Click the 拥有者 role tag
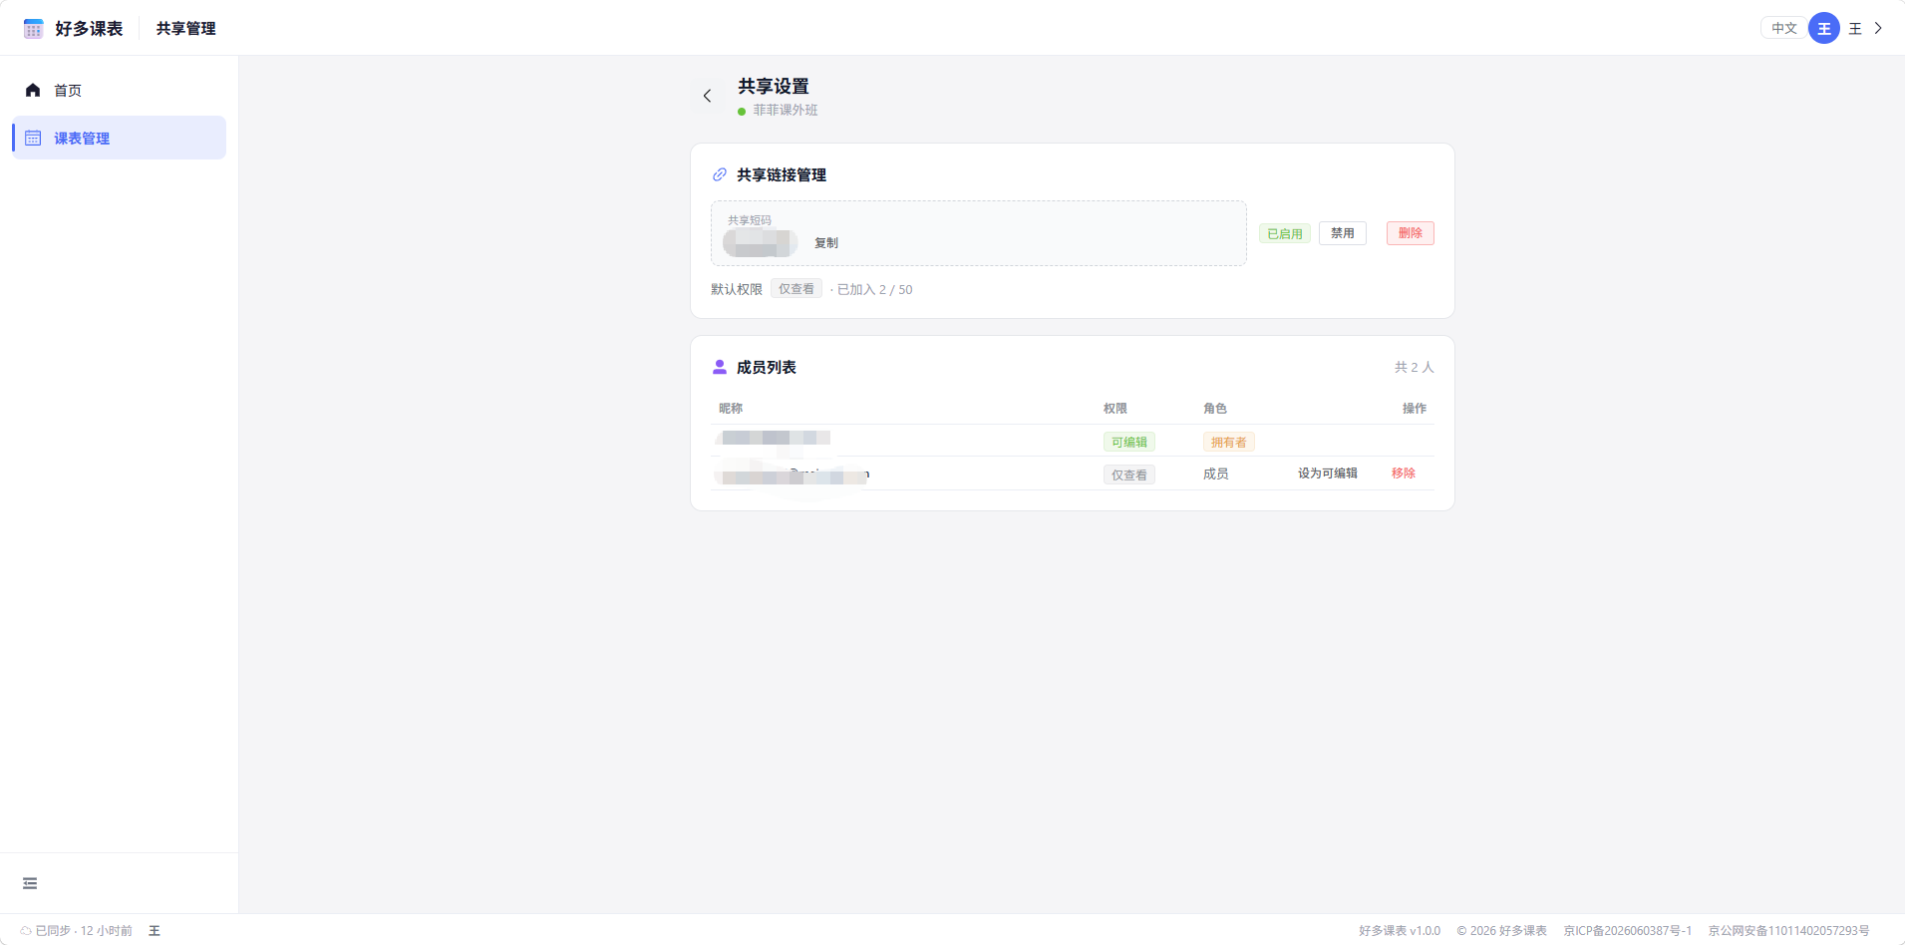Viewport: 1905px width, 945px height. [x=1229, y=442]
